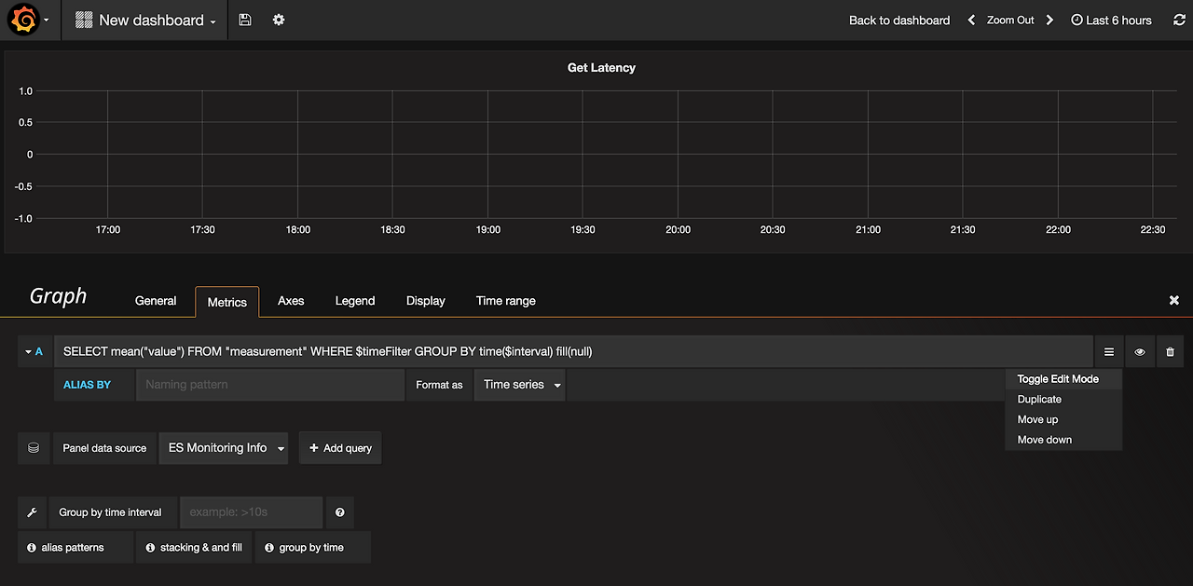Open dashboard settings gear icon
1193x586 pixels.
pos(279,20)
